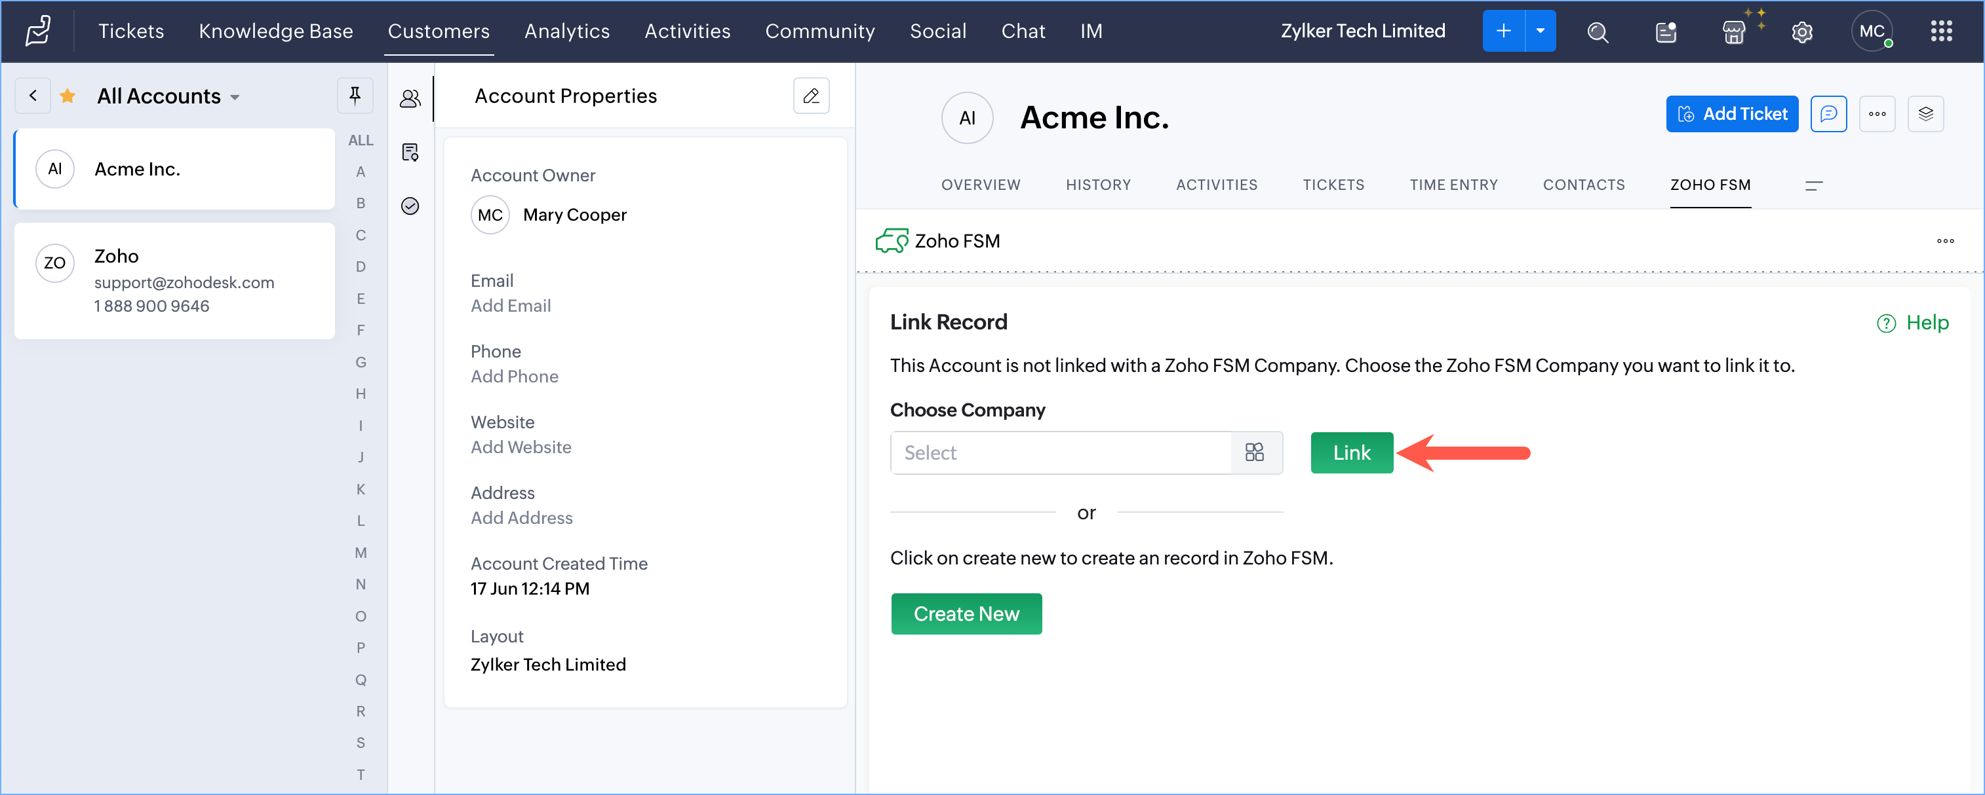1985x795 pixels.
Task: Click the Create New button
Action: (x=966, y=614)
